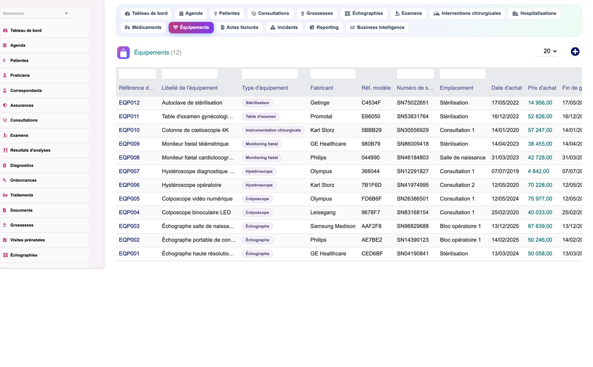Click the Visites prénatales sidebar icon
The image size is (593, 367).
[5, 240]
